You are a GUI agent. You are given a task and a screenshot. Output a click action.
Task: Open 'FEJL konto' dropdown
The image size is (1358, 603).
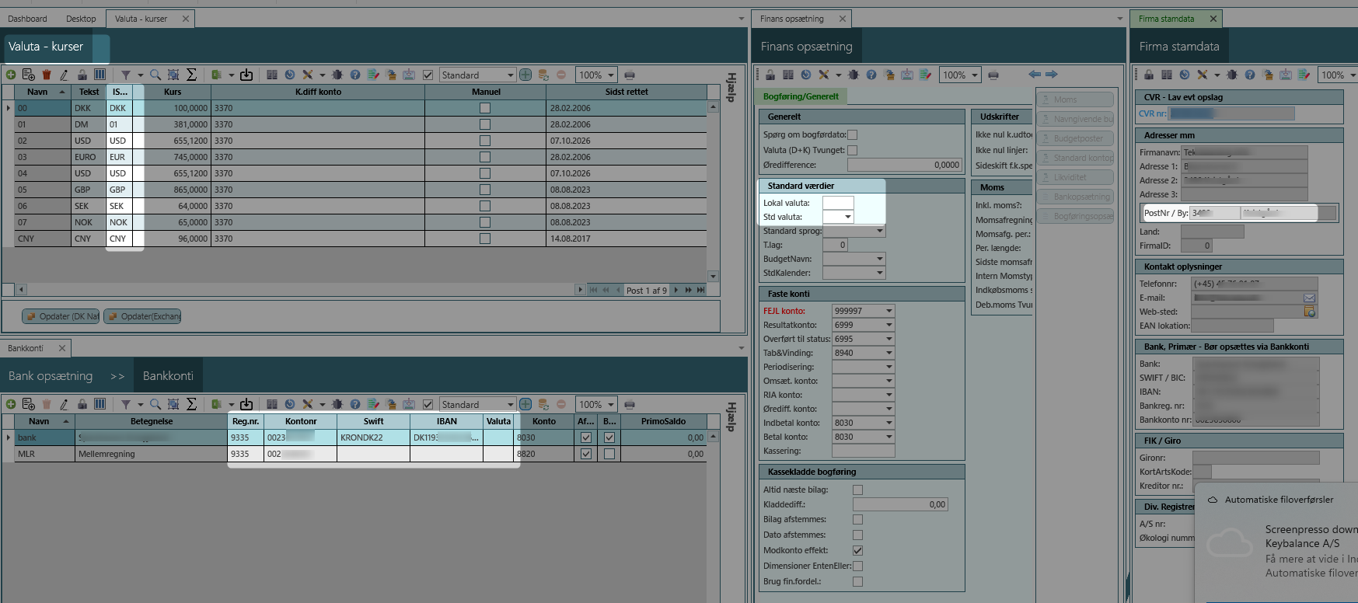tap(889, 311)
